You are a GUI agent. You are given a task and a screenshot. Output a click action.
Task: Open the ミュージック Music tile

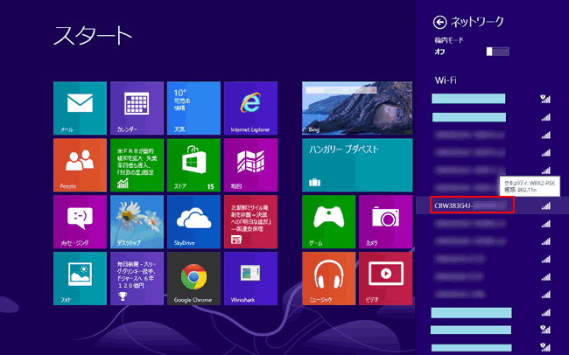329,278
